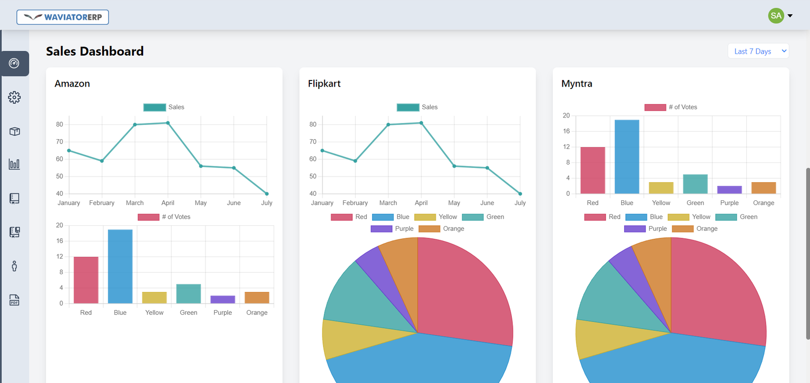Toggle the Sales legend in Amazon line chart
The width and height of the screenshot is (810, 383).
click(164, 107)
